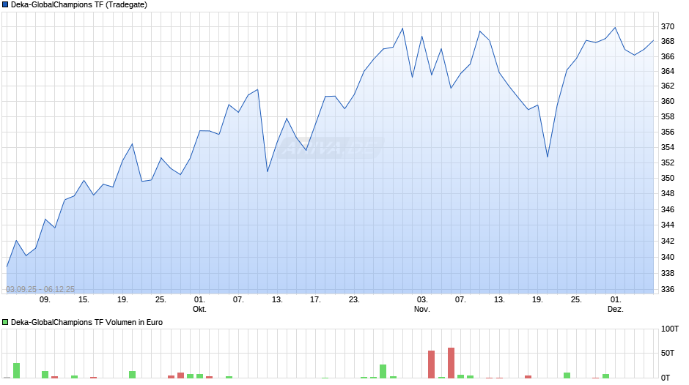Click the x-axis date label "23."

click(x=354, y=300)
